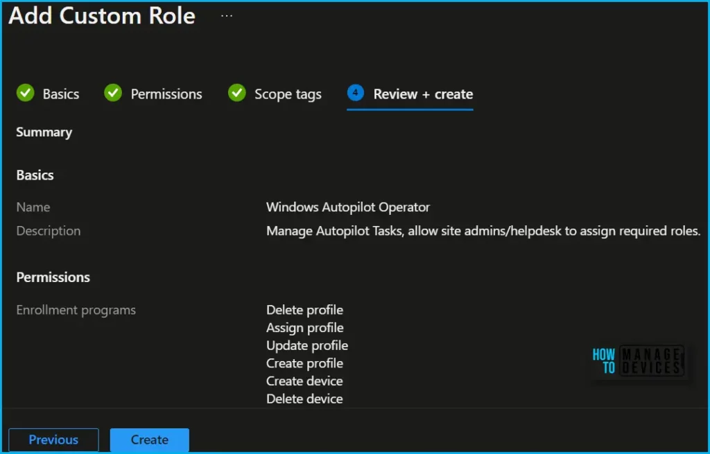Click the step 4 circle icon
The width and height of the screenshot is (710, 454).
click(356, 92)
